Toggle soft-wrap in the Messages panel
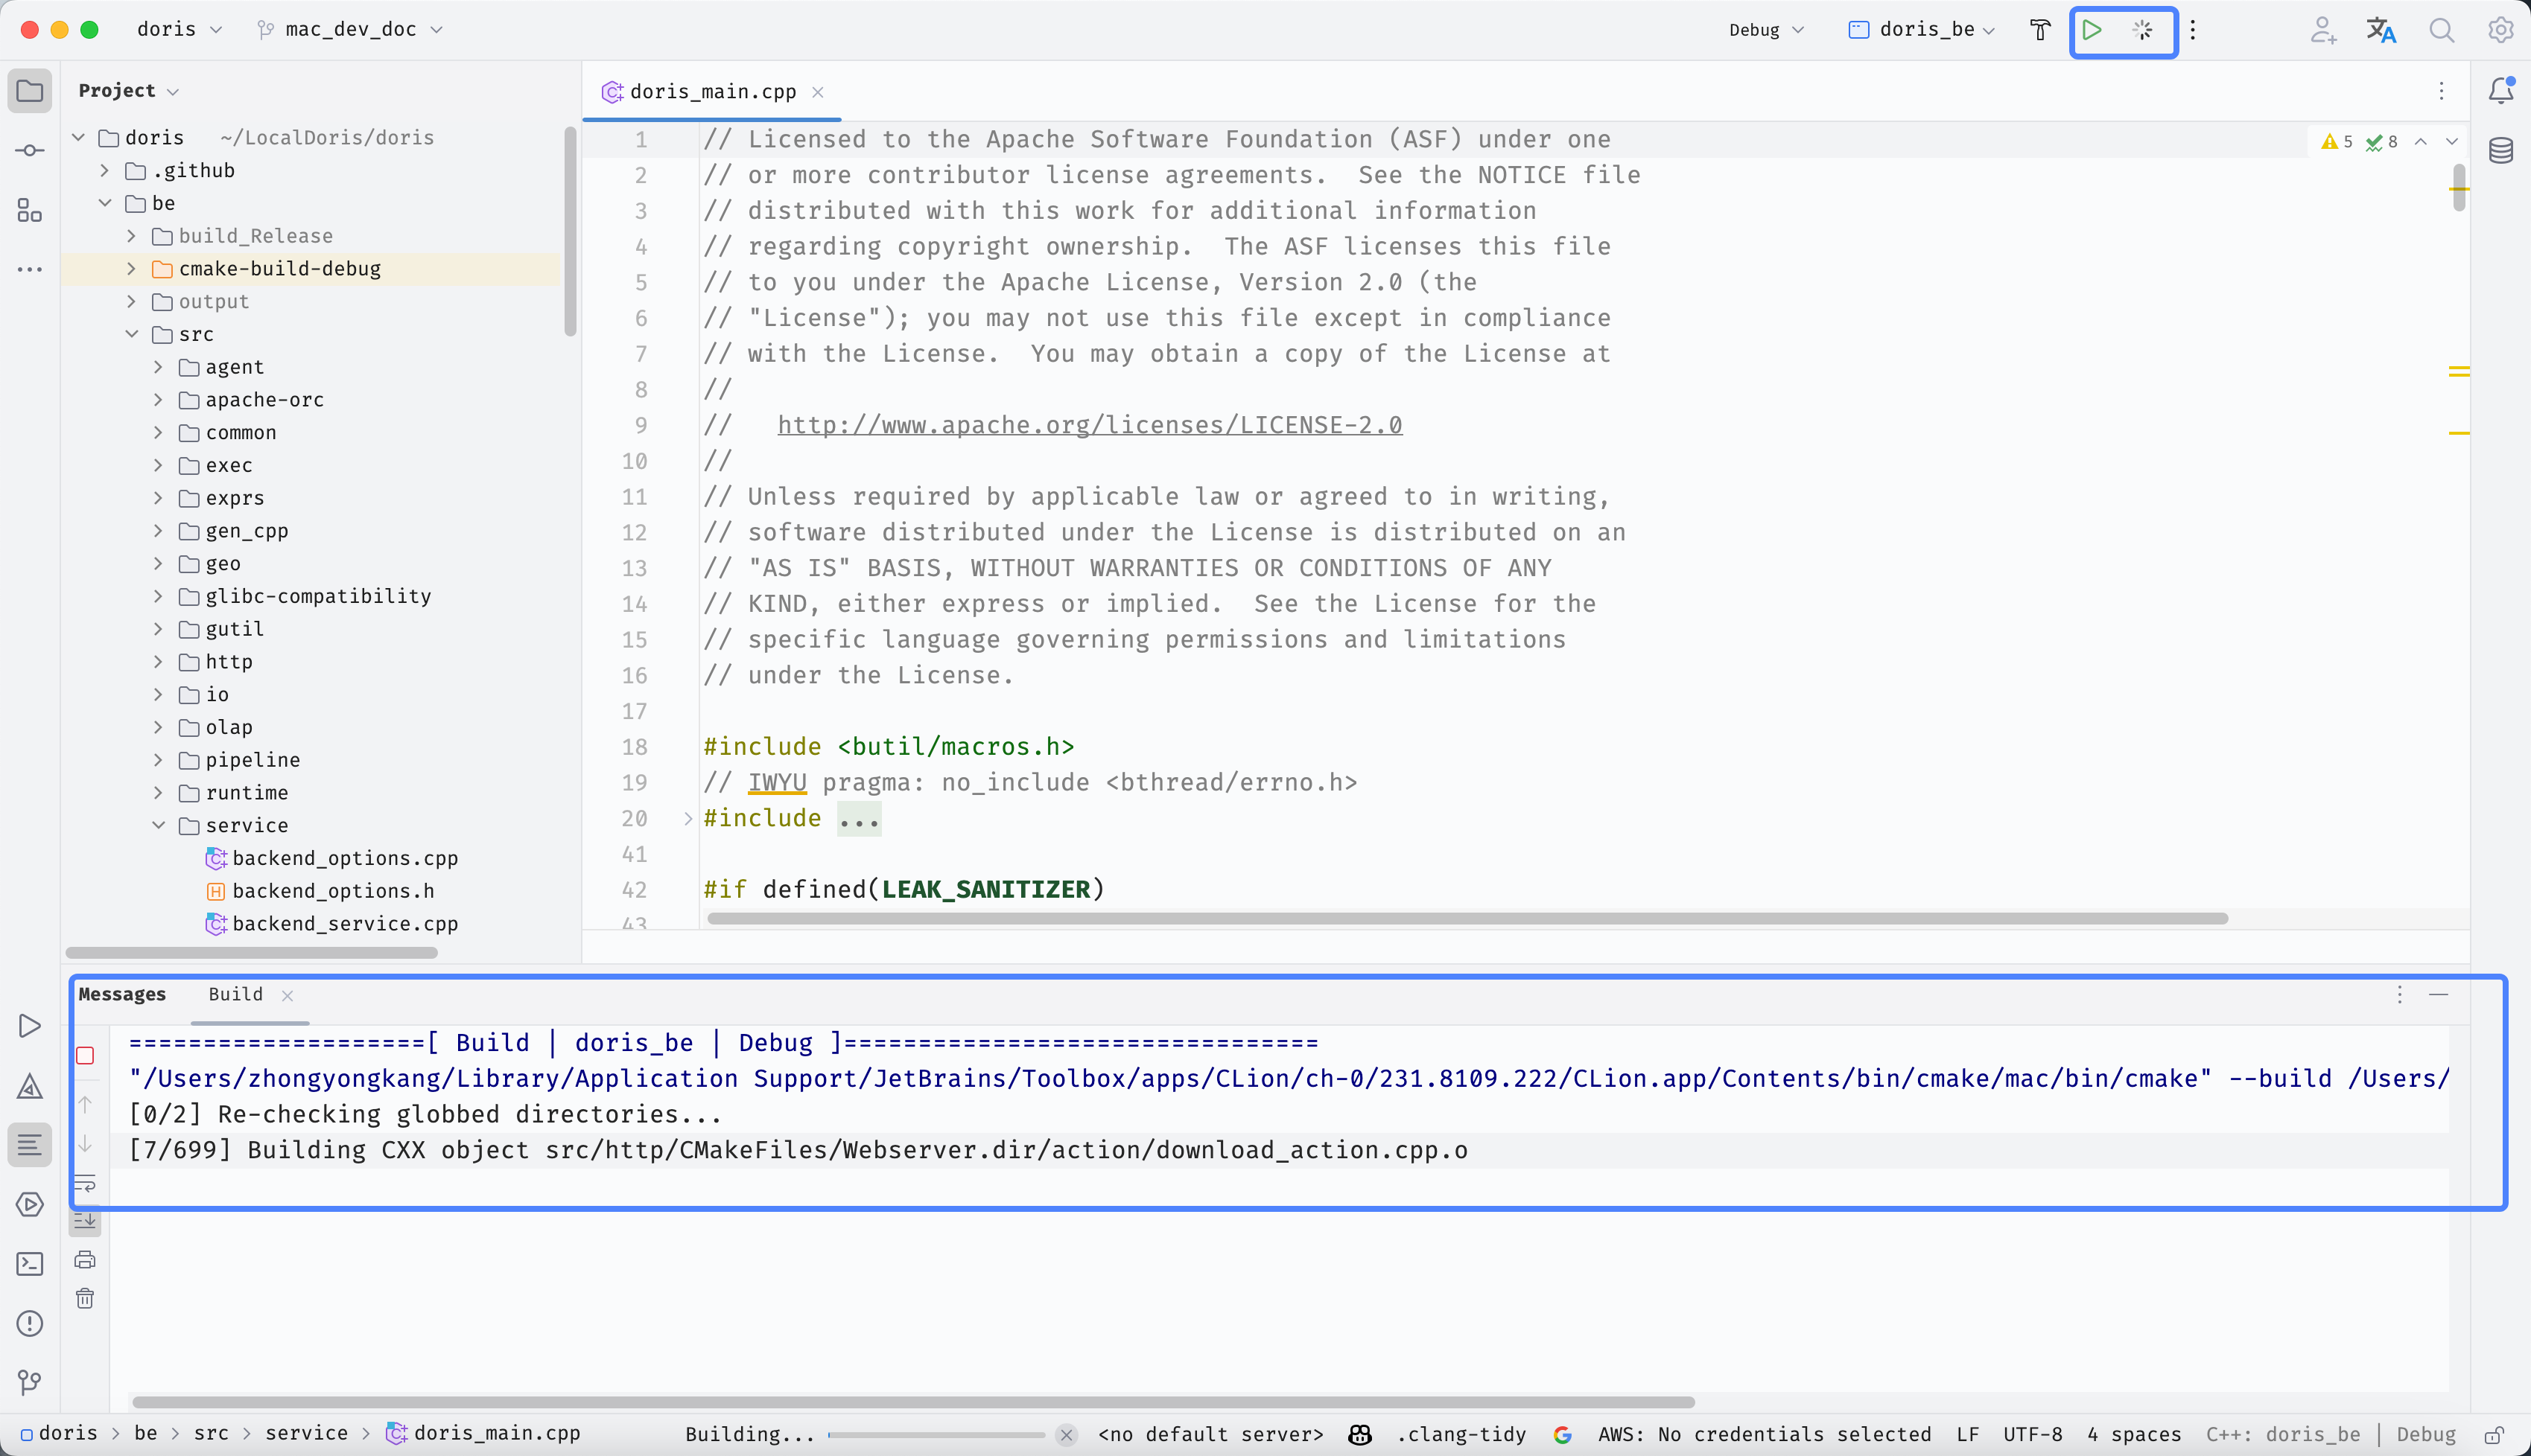Screen dimensions: 2531x1456 coord(85,1184)
